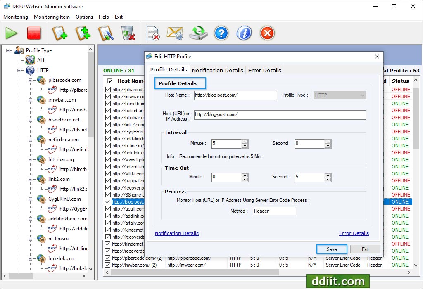The image size is (423, 289).
Task: Click the Save button in Edit HTTP Profile
Action: click(x=331, y=249)
